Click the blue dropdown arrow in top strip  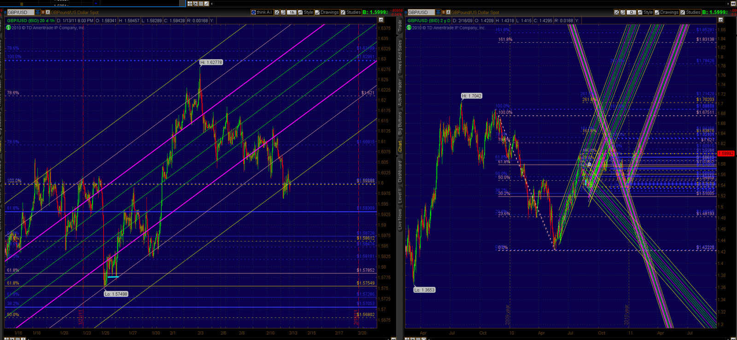(96, 4)
